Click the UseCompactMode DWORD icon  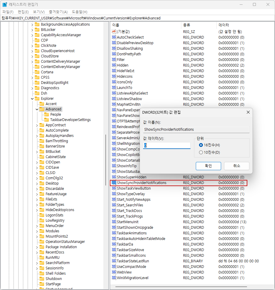[x=114, y=266]
